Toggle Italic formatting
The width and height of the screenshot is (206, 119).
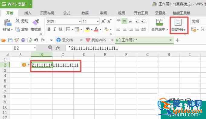tap(55, 29)
